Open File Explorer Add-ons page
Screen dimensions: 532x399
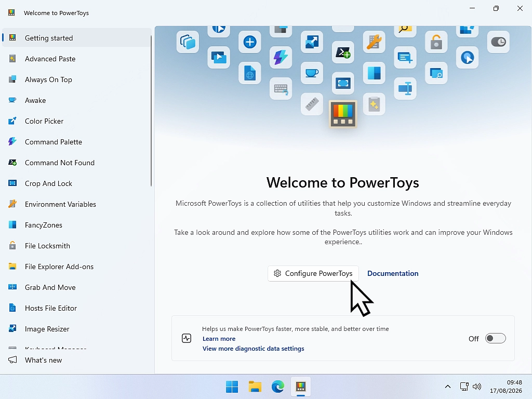[77, 267]
